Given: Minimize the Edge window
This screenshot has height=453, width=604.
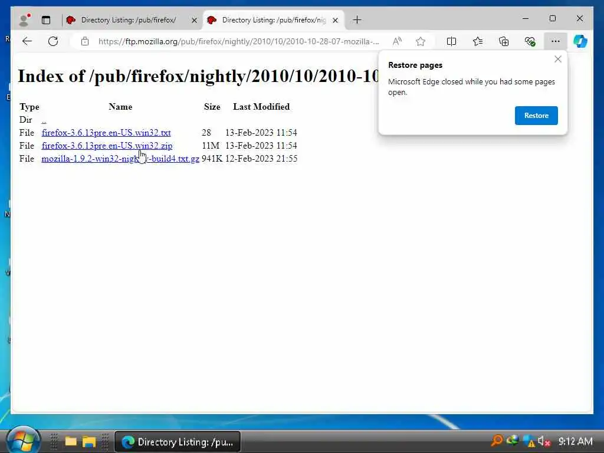Looking at the screenshot, I should (526, 18).
